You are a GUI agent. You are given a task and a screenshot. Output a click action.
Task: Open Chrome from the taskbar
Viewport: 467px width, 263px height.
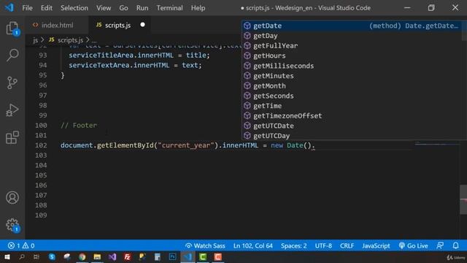82,257
